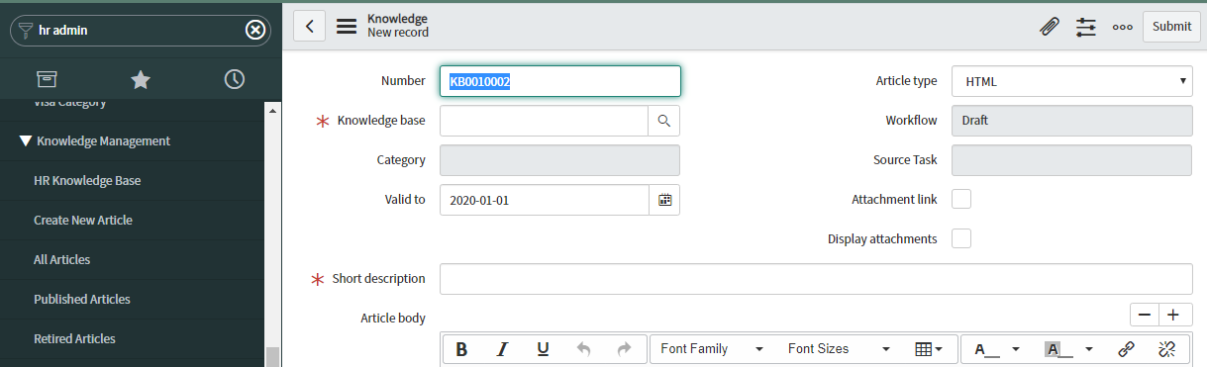Image resolution: width=1207 pixels, height=367 pixels.
Task: Click the Valid to date field
Action: pyautogui.click(x=544, y=200)
